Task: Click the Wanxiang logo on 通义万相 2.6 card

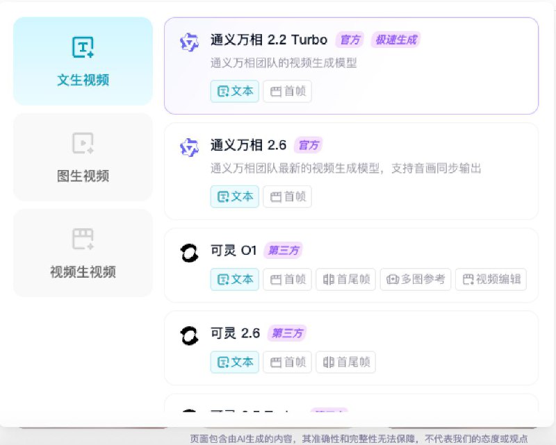Action: (188, 146)
